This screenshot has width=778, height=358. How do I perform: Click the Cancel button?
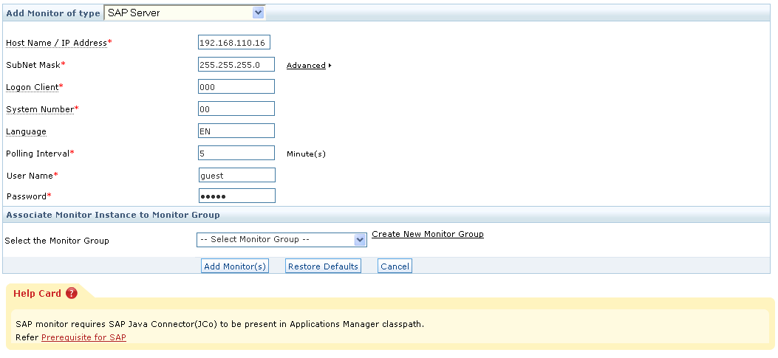click(395, 266)
